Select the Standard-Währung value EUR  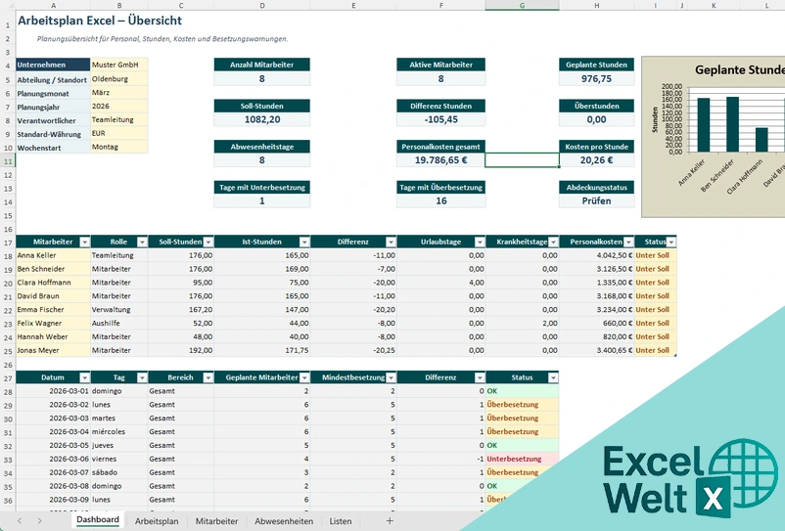point(119,133)
